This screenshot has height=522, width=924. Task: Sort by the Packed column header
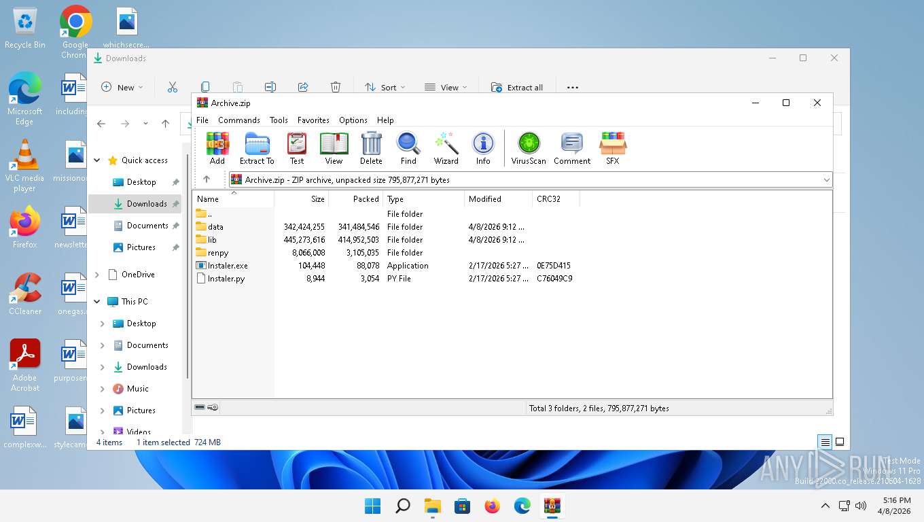[356, 199]
